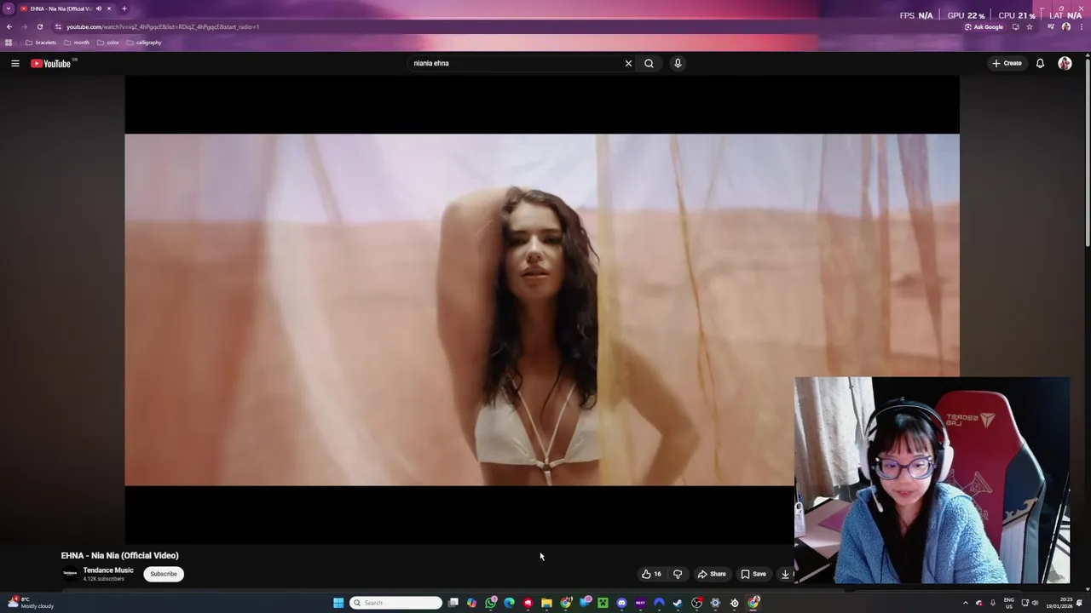
Task: Go to the YouTube home logo
Action: coord(51,64)
